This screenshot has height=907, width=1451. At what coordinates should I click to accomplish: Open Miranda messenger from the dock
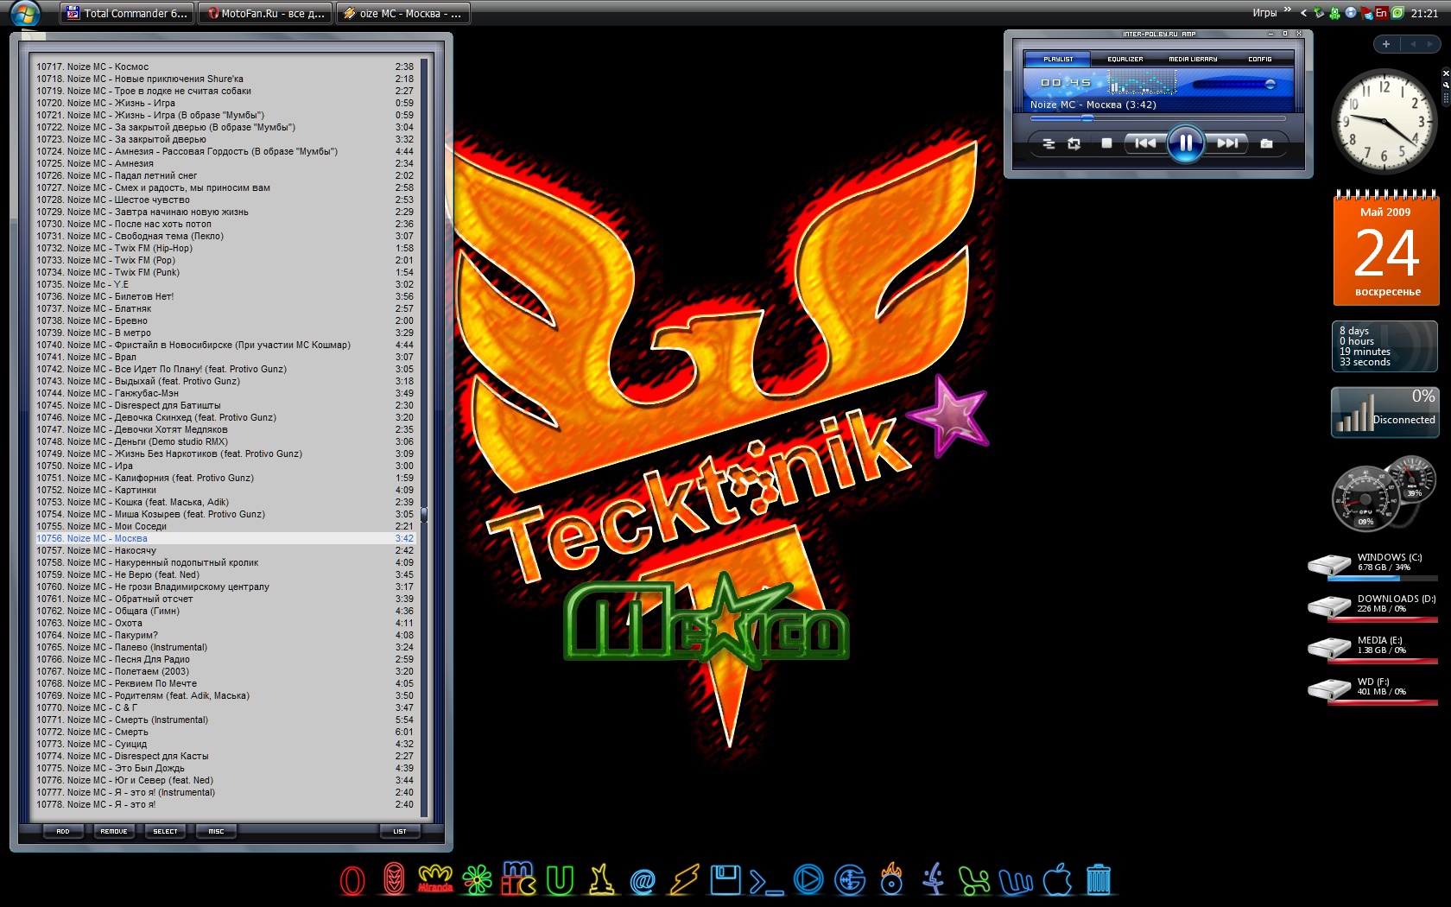435,878
